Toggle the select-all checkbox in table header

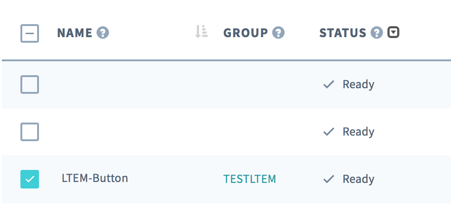(x=30, y=33)
